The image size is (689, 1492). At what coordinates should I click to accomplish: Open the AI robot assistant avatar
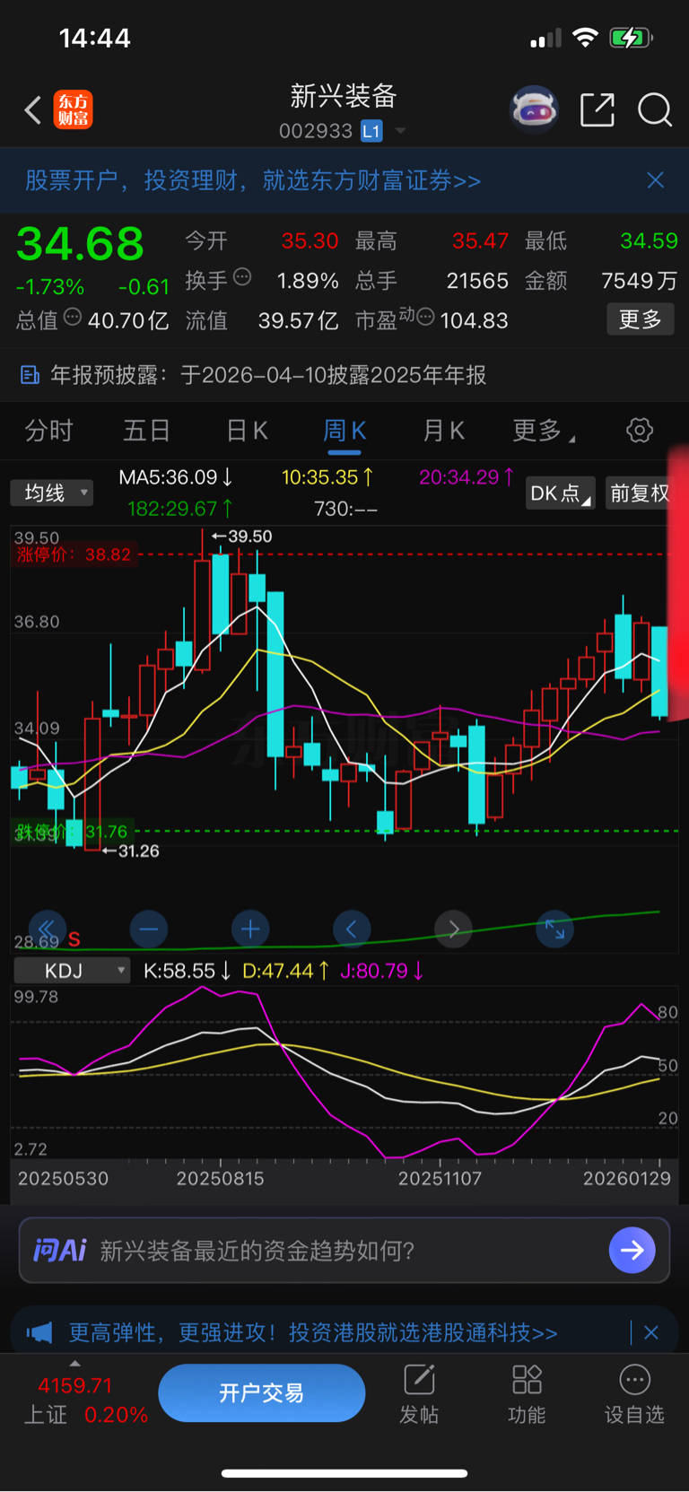[534, 110]
